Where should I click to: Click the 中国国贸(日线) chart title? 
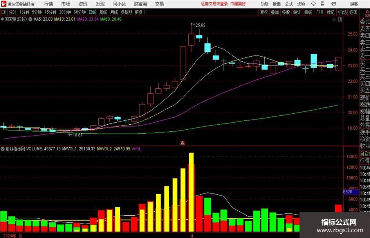point(14,19)
